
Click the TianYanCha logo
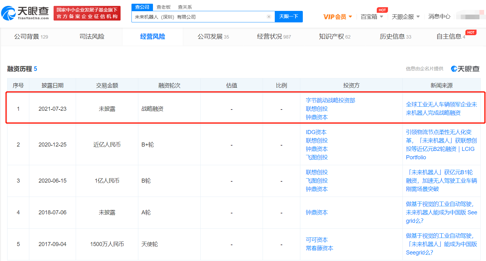click(25, 13)
